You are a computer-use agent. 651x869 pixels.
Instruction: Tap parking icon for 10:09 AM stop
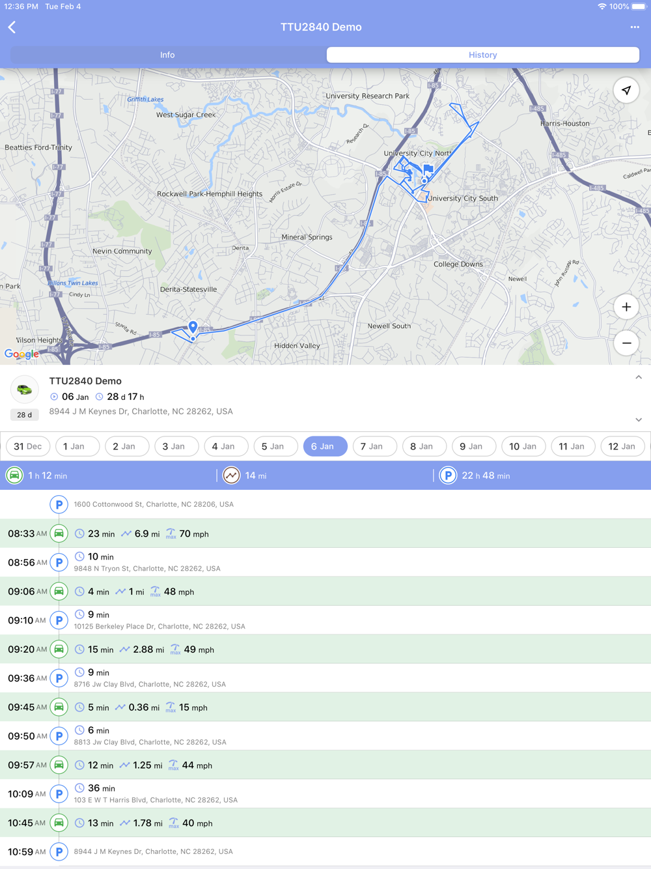coord(59,794)
